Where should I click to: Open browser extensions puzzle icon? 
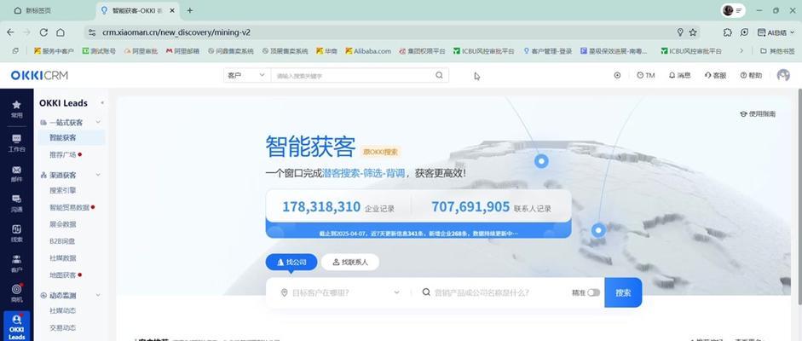tap(727, 32)
